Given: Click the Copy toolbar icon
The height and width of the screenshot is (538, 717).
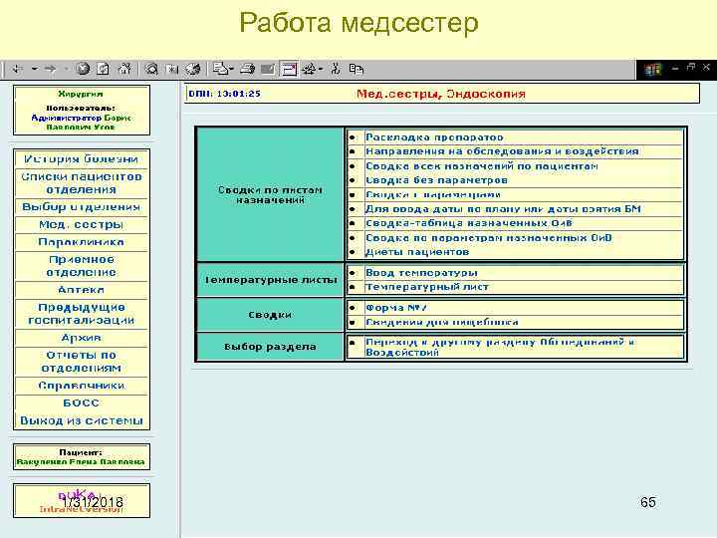Looking at the screenshot, I should (x=357, y=69).
